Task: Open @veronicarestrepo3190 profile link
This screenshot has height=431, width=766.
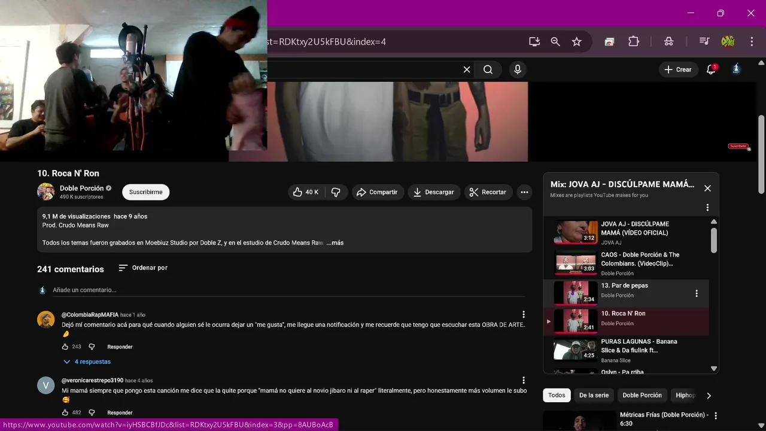Action: tap(92, 380)
